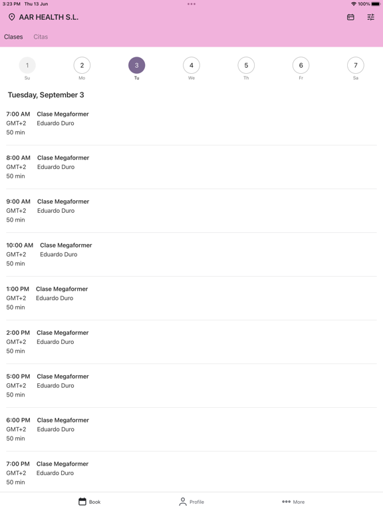Viewport: 383px width, 511px height.
Task: Open the 10:00 AM Clase Megaformer class
Action: click(x=191, y=254)
